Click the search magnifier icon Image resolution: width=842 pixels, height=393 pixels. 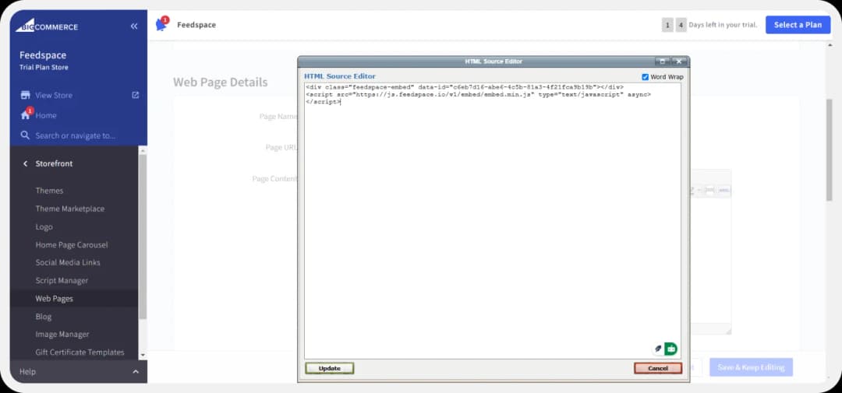[25, 135]
